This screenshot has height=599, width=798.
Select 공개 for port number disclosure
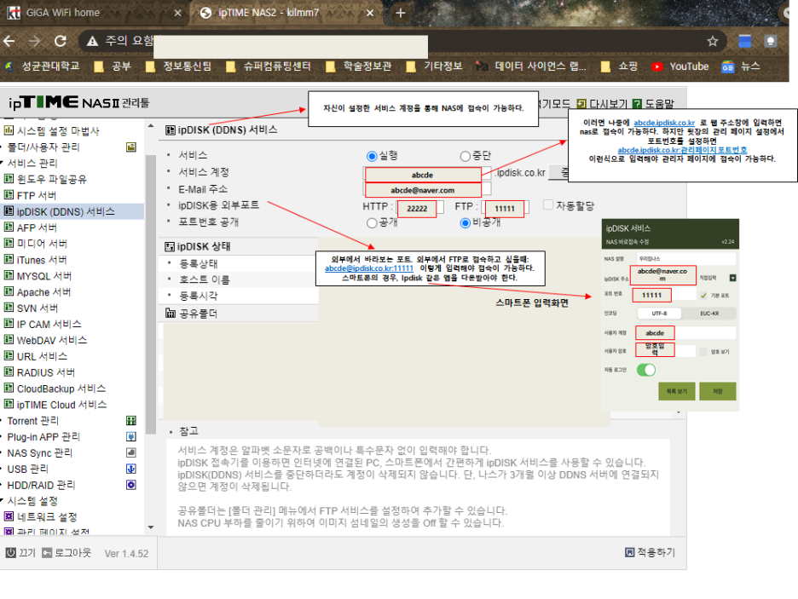(372, 222)
